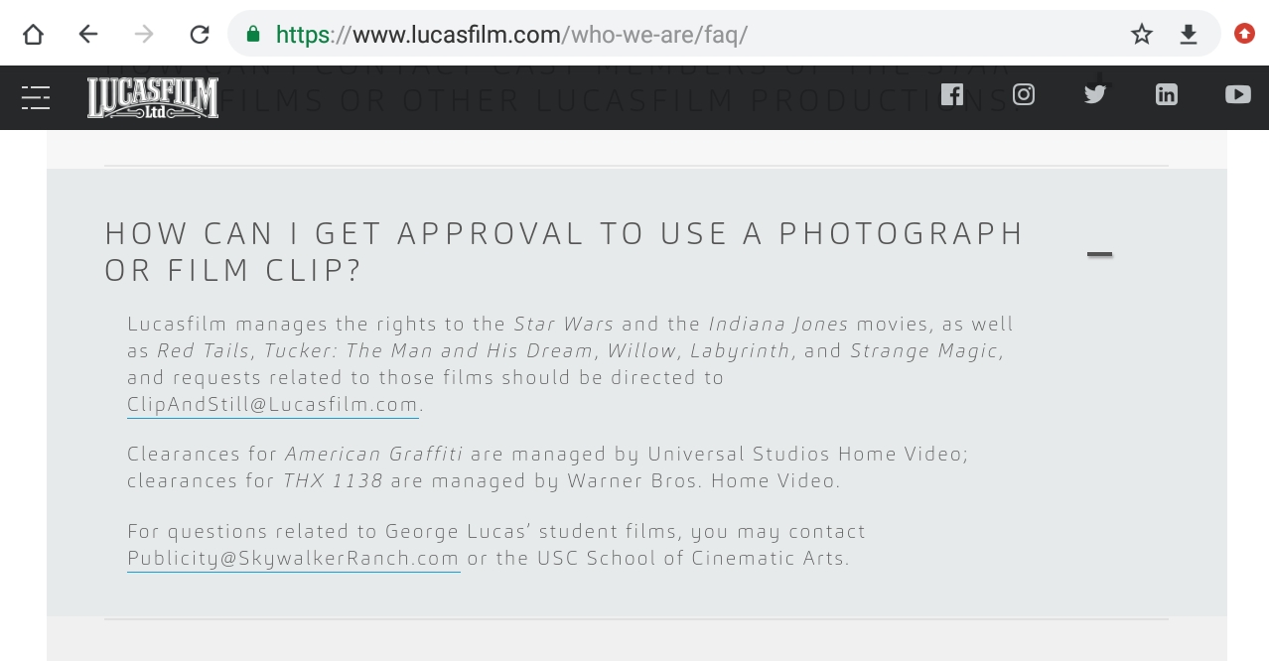Open Lucasfilm's Facebook page

pyautogui.click(x=952, y=94)
